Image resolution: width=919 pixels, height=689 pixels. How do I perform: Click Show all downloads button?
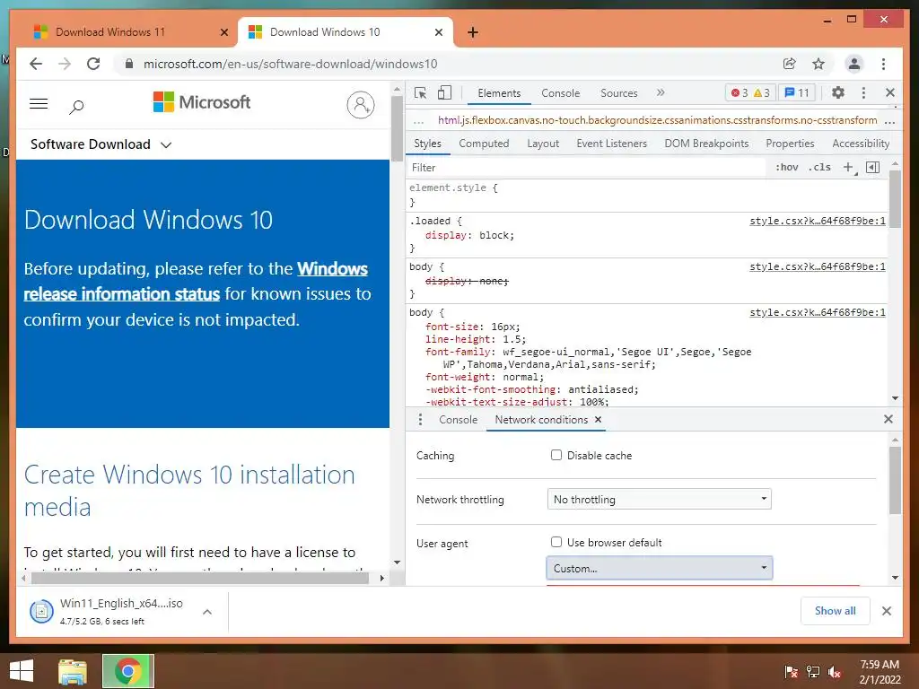(836, 610)
